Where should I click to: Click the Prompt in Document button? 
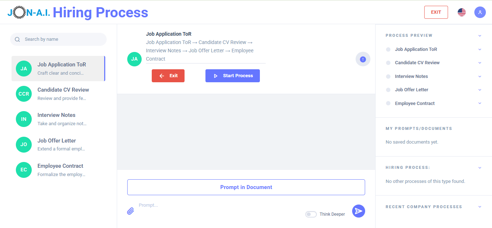click(246, 187)
